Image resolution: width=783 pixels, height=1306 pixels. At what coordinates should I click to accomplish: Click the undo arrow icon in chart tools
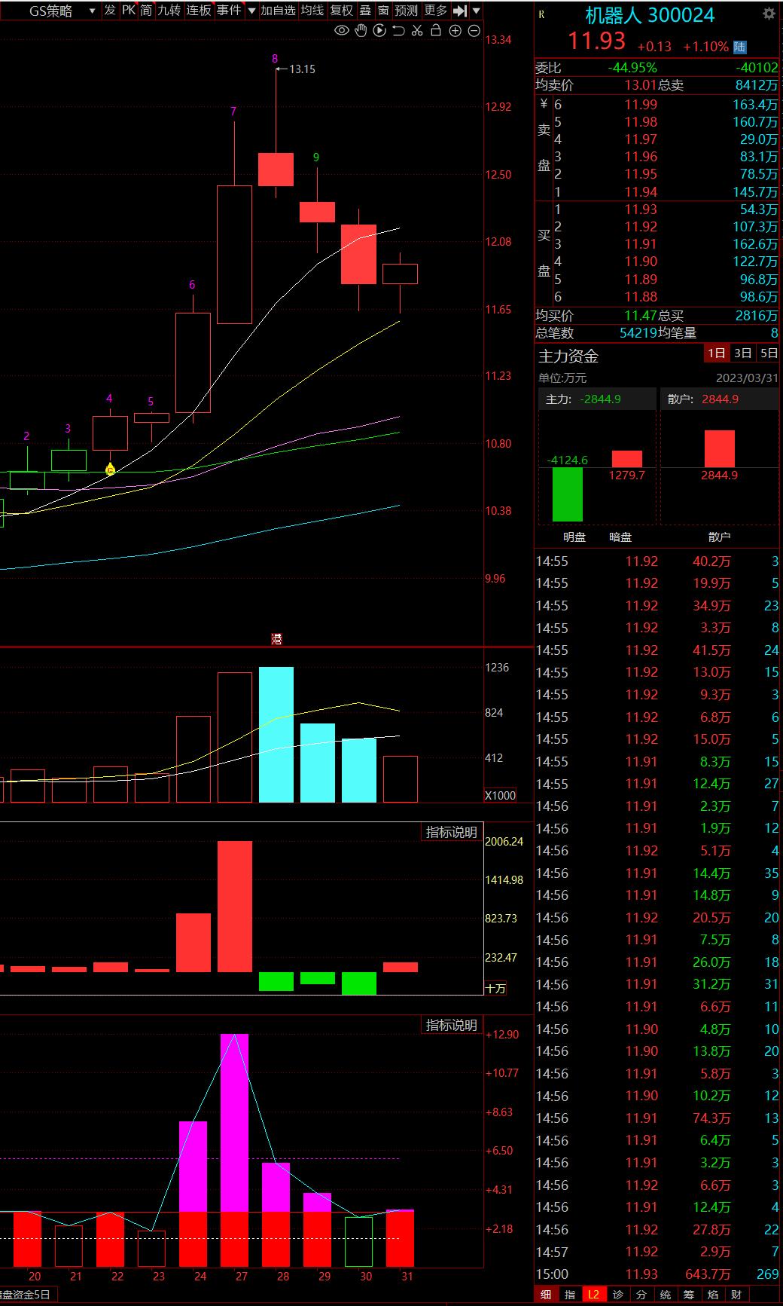click(x=398, y=31)
